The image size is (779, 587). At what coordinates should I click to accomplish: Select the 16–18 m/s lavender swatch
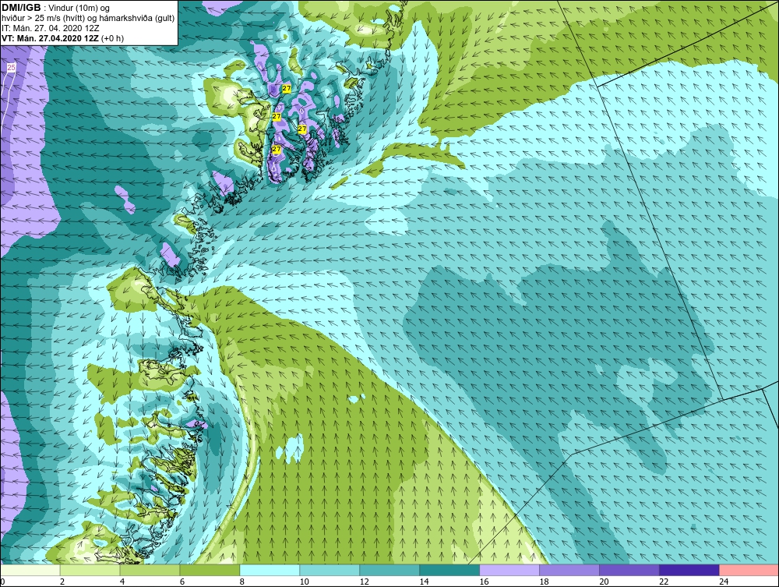[509, 570]
